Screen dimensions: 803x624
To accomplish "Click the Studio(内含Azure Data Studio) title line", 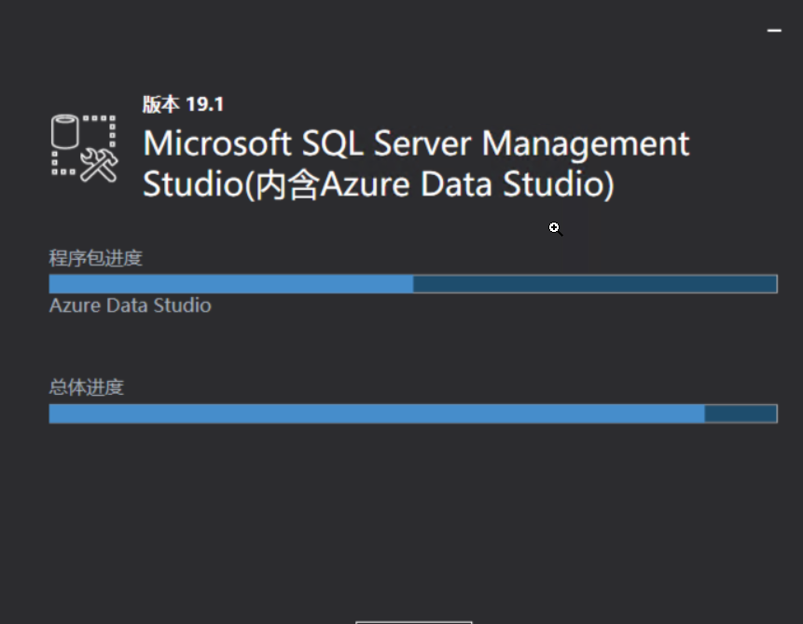I will coord(378,184).
